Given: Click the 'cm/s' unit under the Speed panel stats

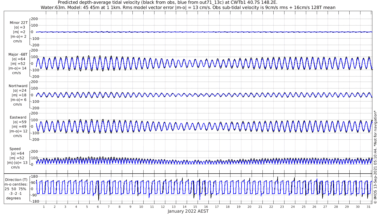Looking at the screenshot, I should click(x=15, y=167).
